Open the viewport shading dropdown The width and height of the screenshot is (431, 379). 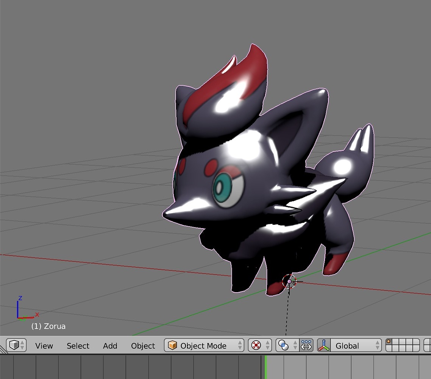(x=260, y=345)
